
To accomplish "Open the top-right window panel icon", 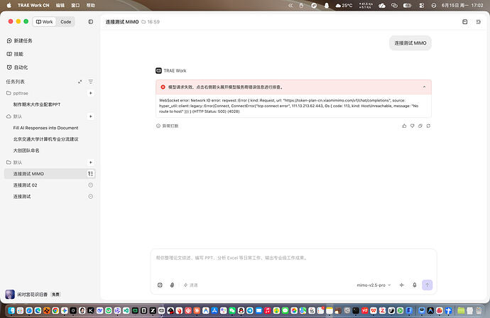I will (x=465, y=22).
